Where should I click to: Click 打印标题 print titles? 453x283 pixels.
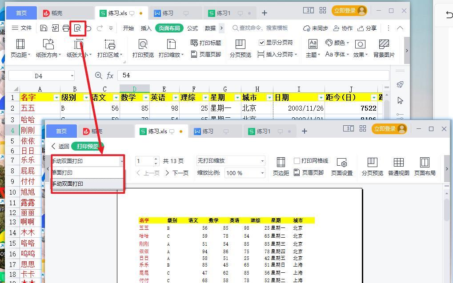[x=206, y=43]
